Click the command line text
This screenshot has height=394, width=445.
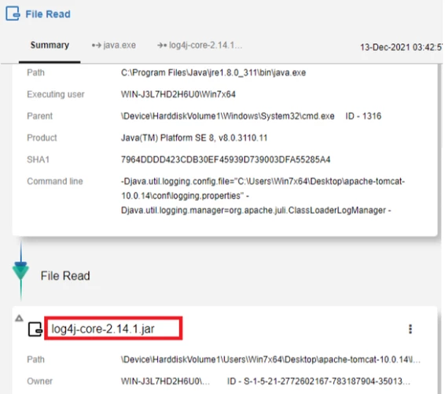[263, 196]
